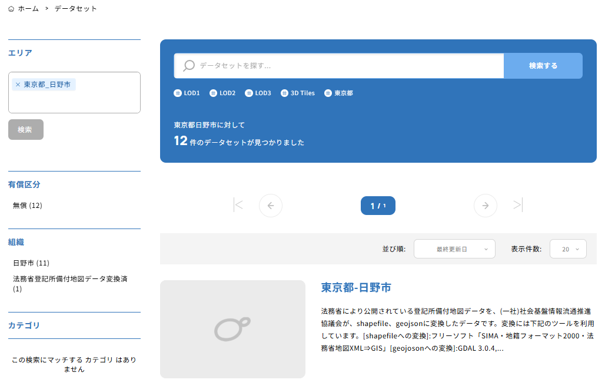Select the LOD1 hashtag tag
The width and height of the screenshot is (605, 383).
pos(187,93)
